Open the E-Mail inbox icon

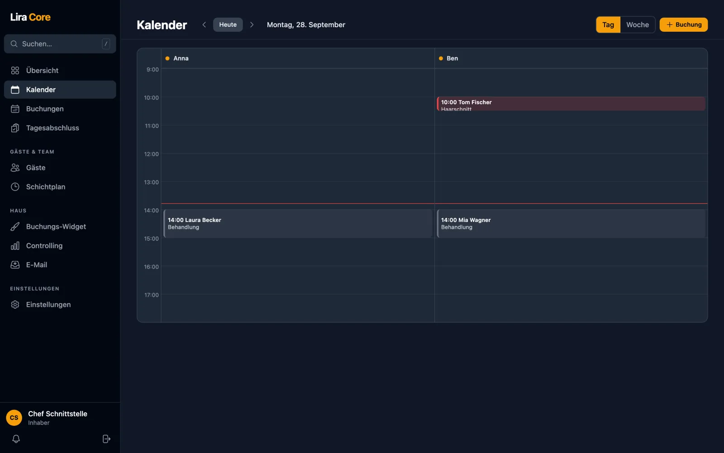(x=15, y=265)
